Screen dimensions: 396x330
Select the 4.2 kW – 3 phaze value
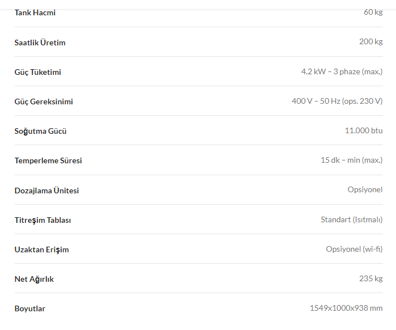point(342,72)
